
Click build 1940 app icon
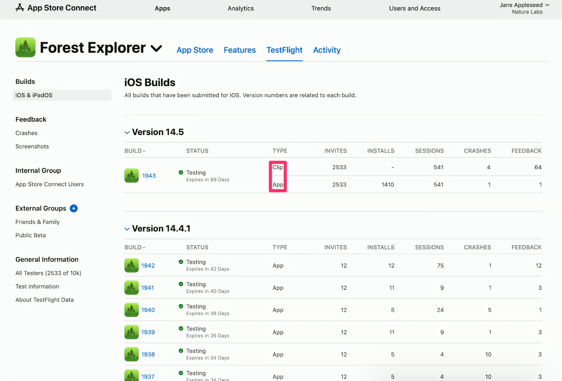pyautogui.click(x=131, y=310)
